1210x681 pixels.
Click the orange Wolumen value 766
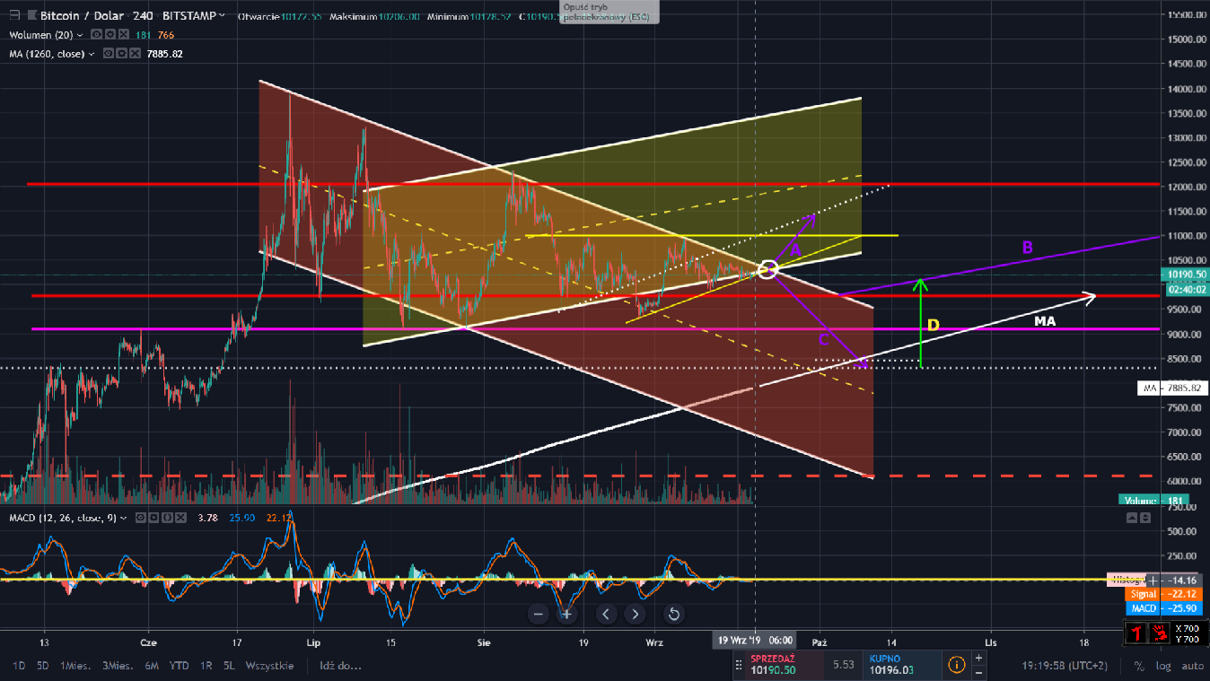[166, 35]
